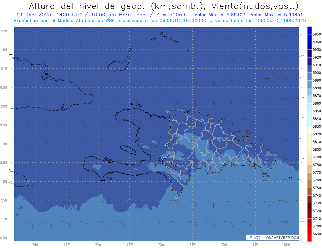Click the "5700" color scale label
The image size is (322, 248).
(x=317, y=226)
